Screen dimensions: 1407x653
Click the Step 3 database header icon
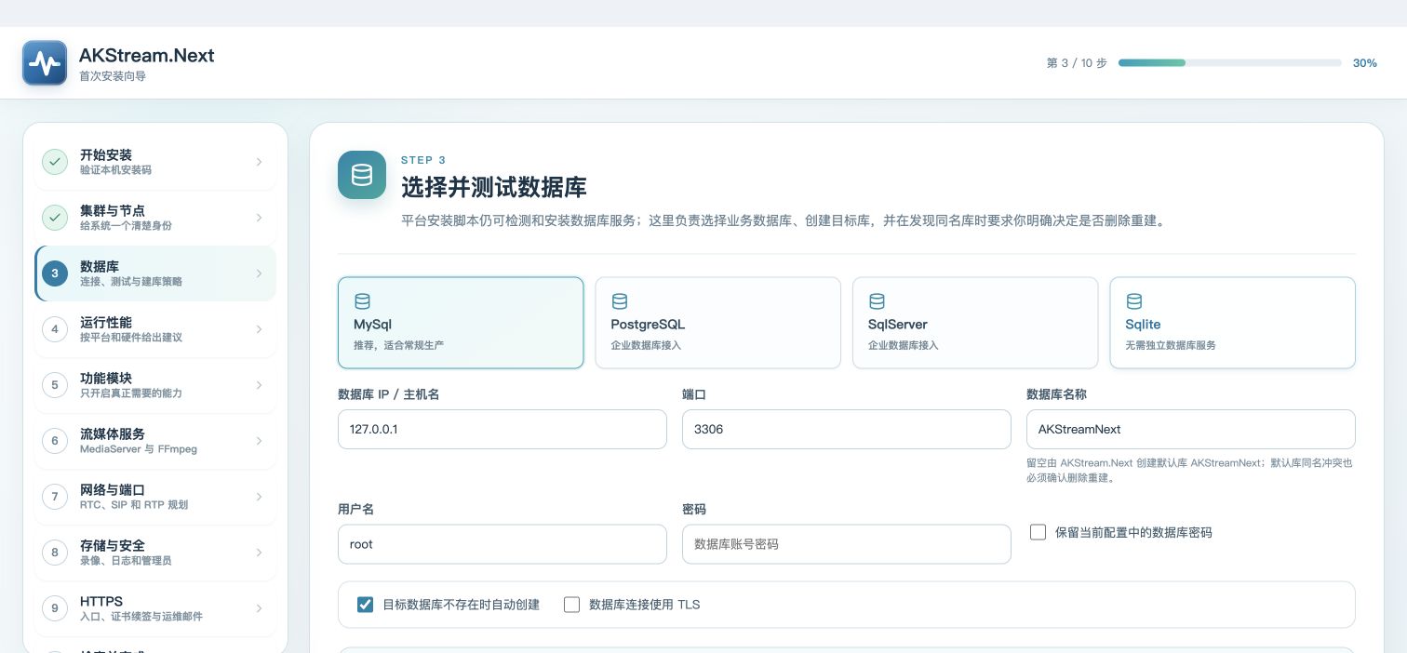tap(362, 175)
